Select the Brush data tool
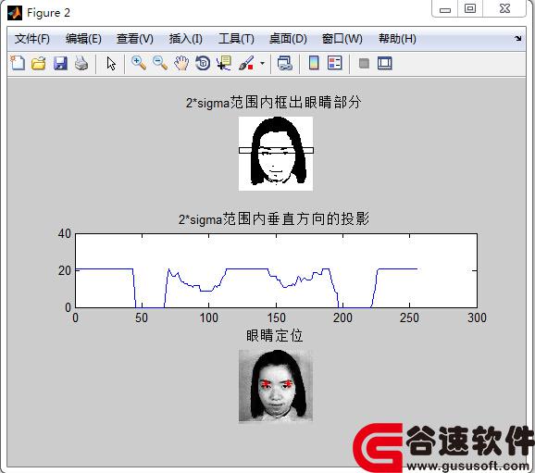Screen dimensions: 535x473 point(246,64)
